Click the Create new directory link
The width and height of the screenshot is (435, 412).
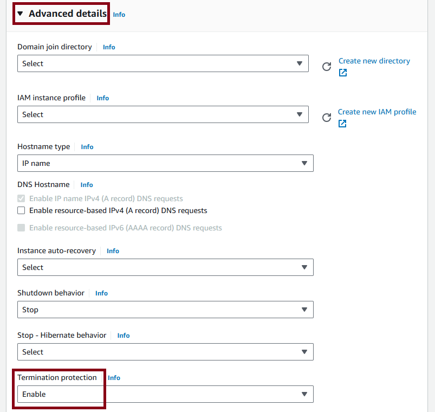tap(374, 61)
